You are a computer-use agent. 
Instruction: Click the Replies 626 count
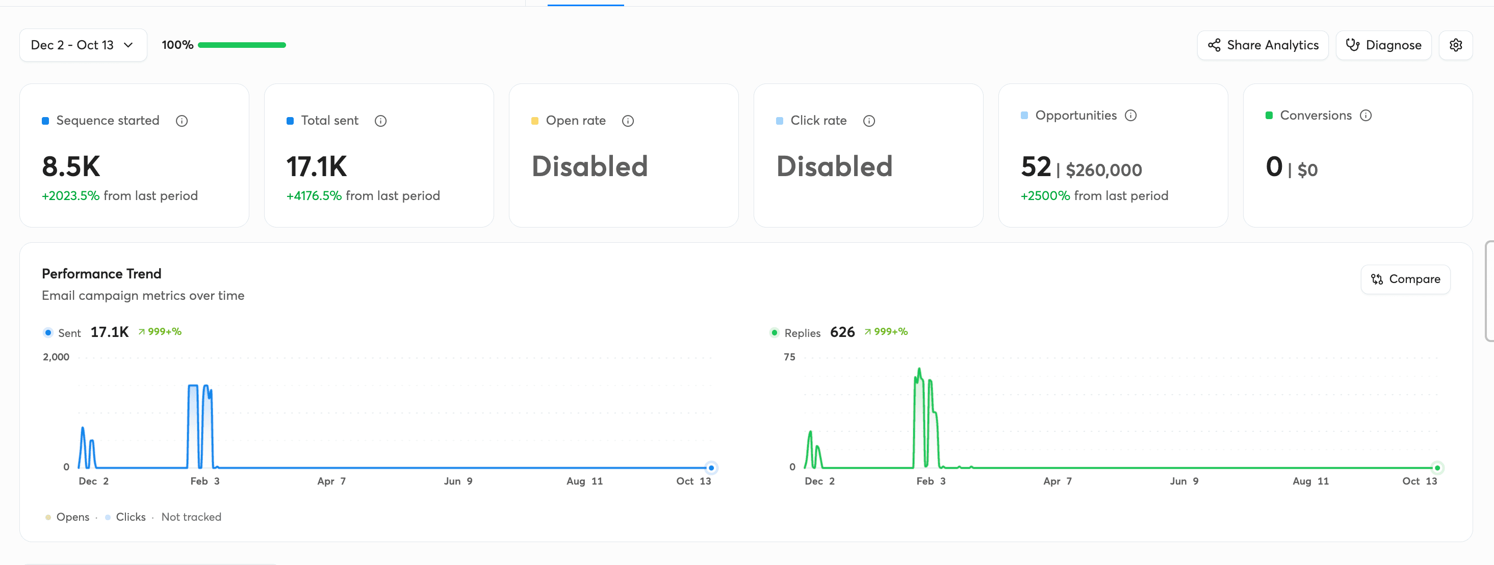pos(842,332)
